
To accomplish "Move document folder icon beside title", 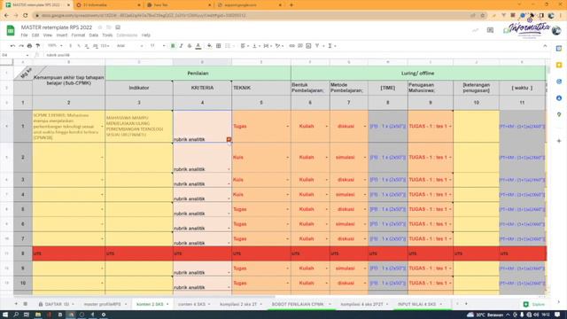I will [109, 27].
